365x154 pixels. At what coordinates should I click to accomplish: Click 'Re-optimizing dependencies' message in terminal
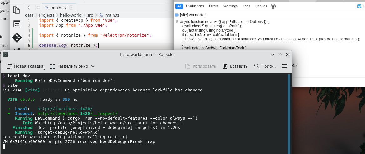pyautogui.click(x=134, y=90)
